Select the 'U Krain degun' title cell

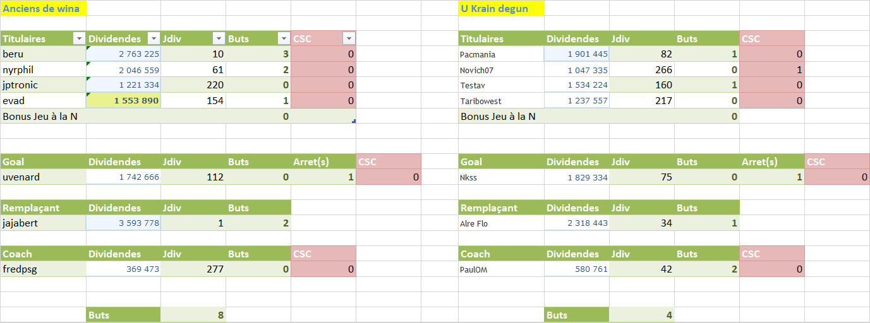(x=502, y=8)
